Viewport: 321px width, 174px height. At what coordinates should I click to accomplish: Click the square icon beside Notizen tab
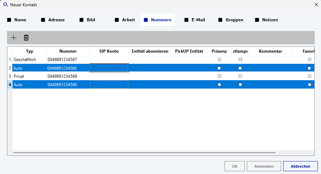(257, 20)
